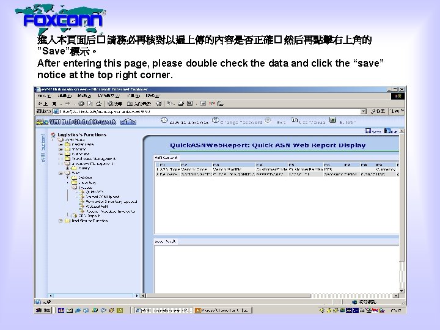
Task: Open the second IE menu bar item
Action: click(x=65, y=96)
